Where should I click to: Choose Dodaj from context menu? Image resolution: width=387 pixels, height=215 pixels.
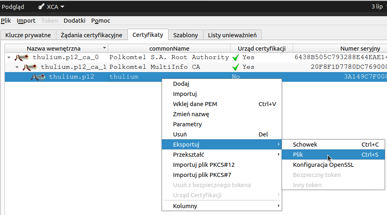(x=222, y=84)
